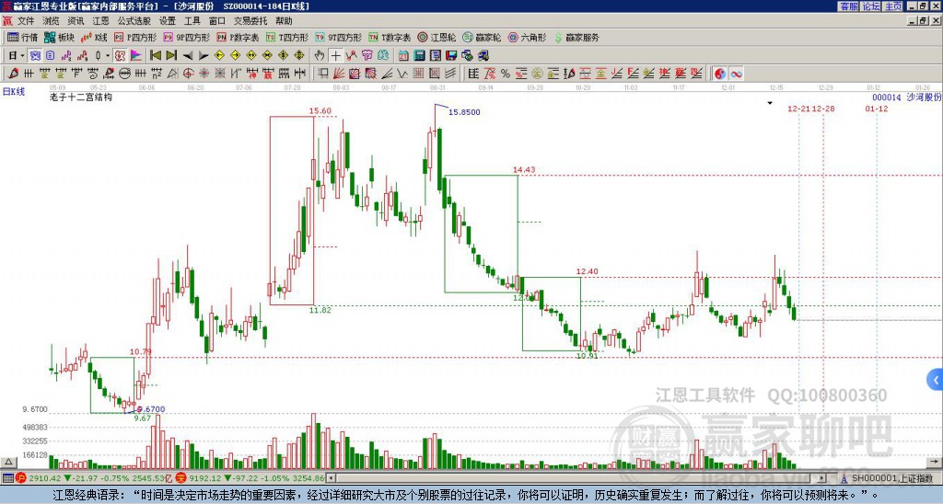
Task: Open the 9P四方形 tool
Action: (186, 37)
